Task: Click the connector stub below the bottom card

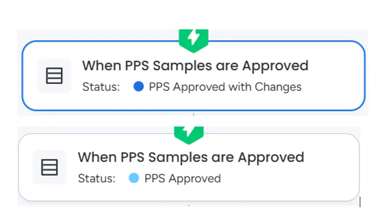Action: [x=189, y=205]
